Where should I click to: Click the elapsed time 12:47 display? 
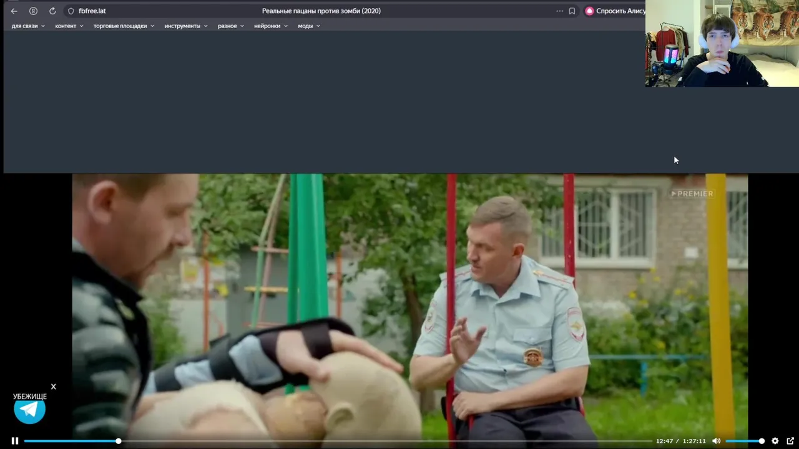coord(665,441)
